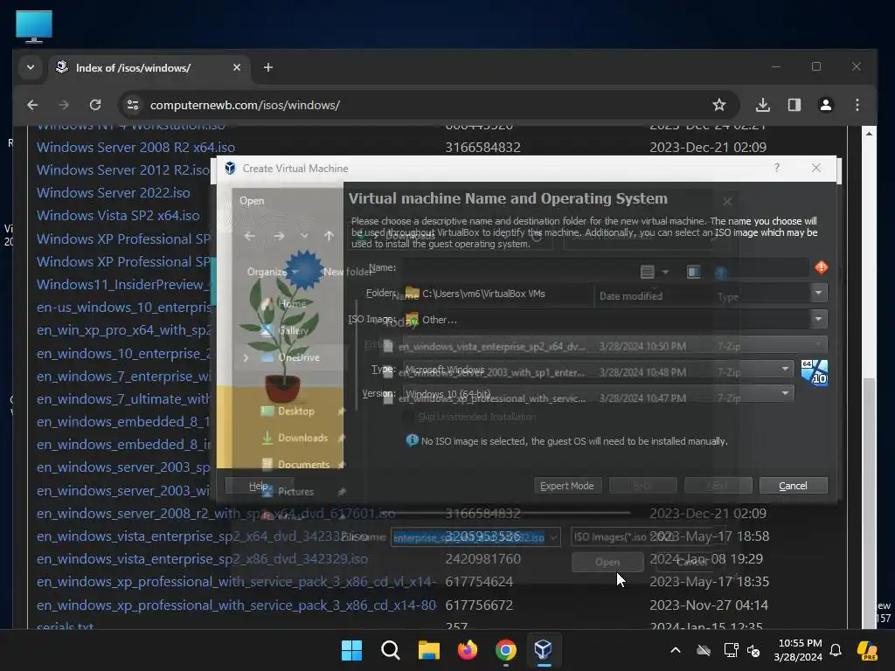895x671 pixels.
Task: Open Windows Search from taskbar
Action: pyautogui.click(x=391, y=650)
